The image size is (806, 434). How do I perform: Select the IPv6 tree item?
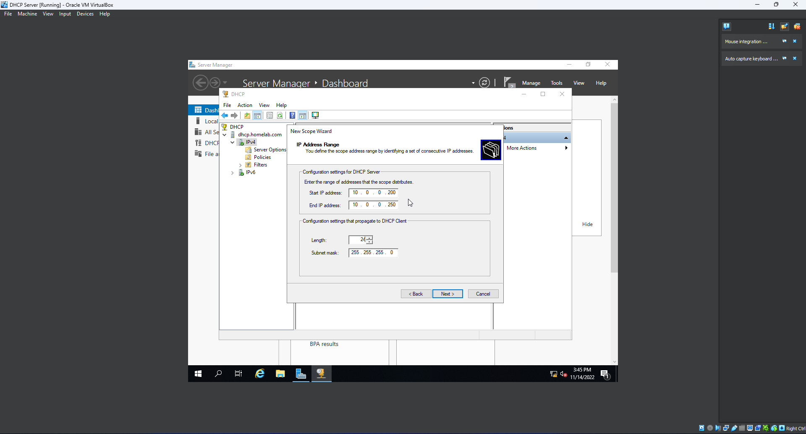point(251,172)
